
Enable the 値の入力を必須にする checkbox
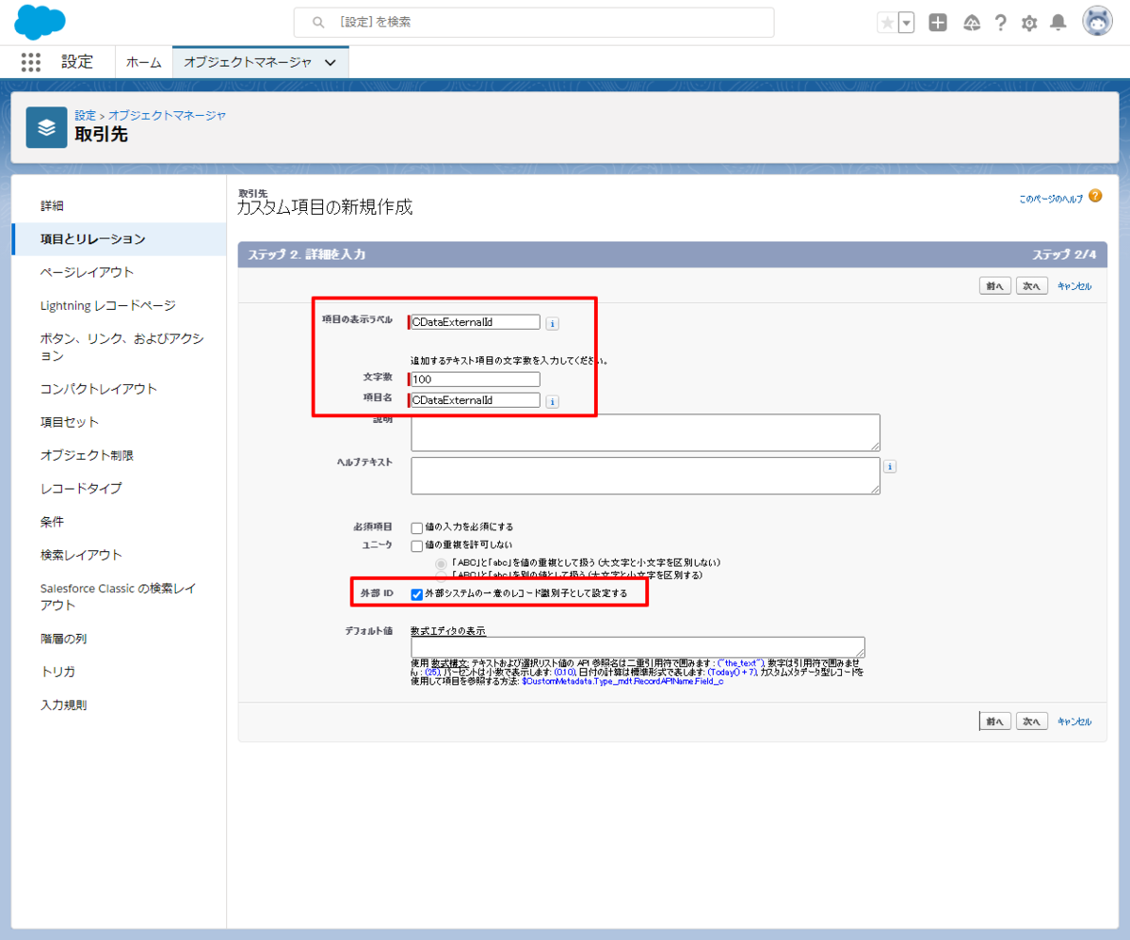pos(416,527)
